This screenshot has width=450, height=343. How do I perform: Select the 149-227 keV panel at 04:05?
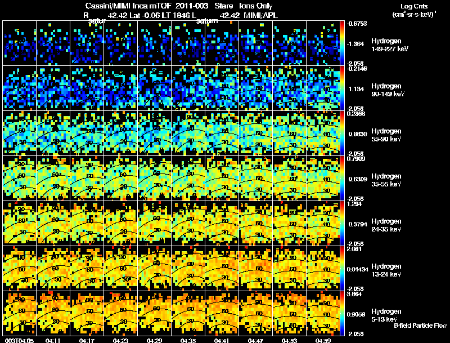(x=19, y=43)
